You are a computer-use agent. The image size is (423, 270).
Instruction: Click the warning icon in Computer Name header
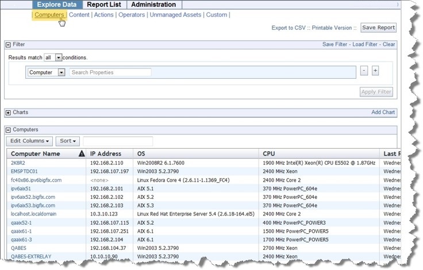[x=81, y=154]
